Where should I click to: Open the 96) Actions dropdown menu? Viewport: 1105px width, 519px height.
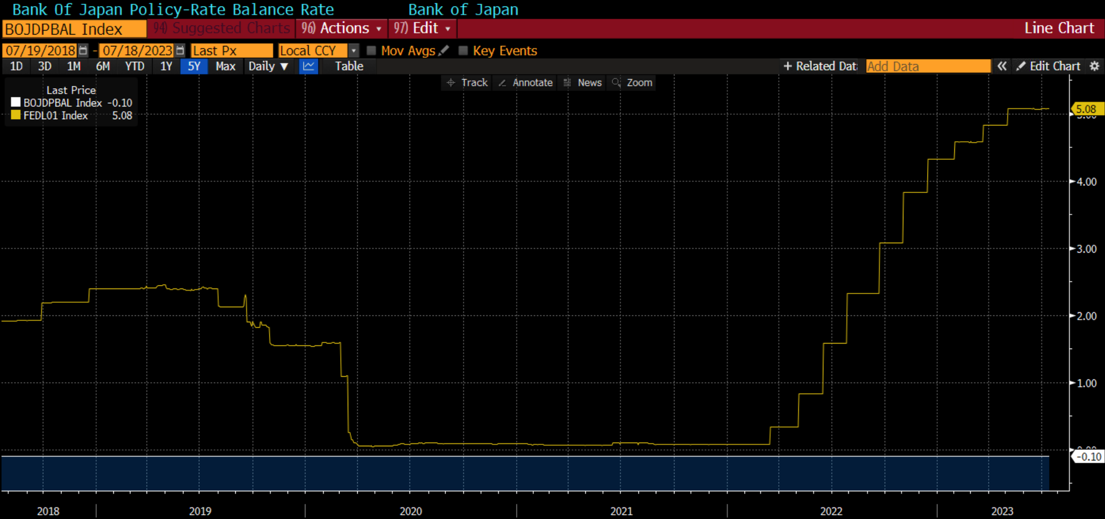[x=341, y=28]
